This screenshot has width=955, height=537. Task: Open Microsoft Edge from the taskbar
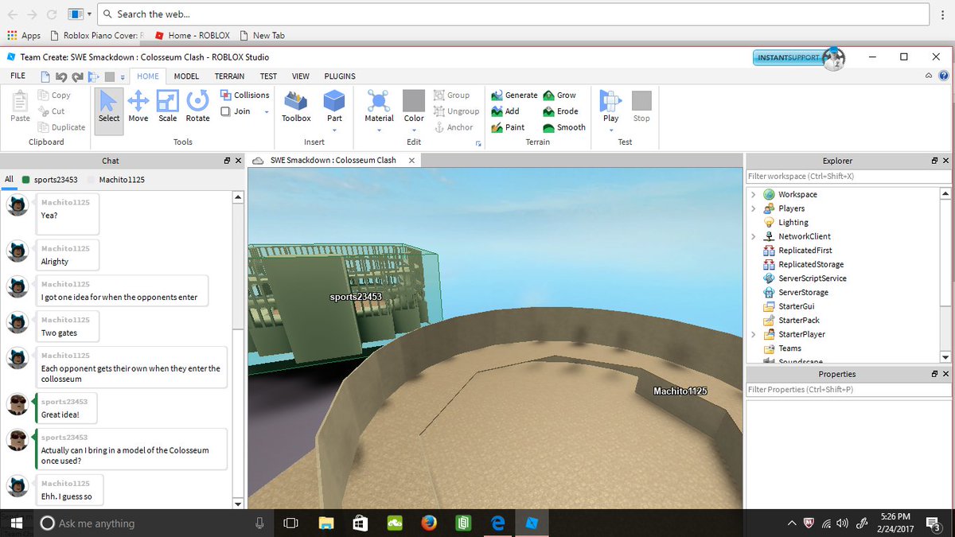(x=498, y=523)
